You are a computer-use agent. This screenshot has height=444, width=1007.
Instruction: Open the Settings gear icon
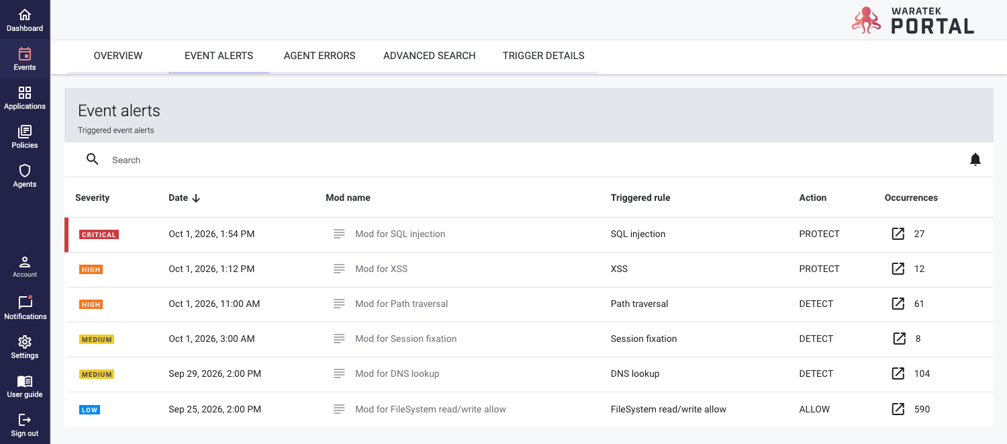[x=25, y=342]
